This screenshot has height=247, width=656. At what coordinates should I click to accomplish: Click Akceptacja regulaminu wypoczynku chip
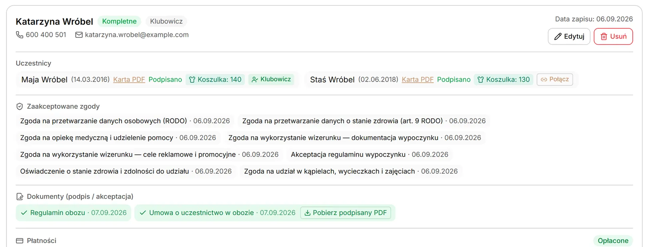pos(370,154)
